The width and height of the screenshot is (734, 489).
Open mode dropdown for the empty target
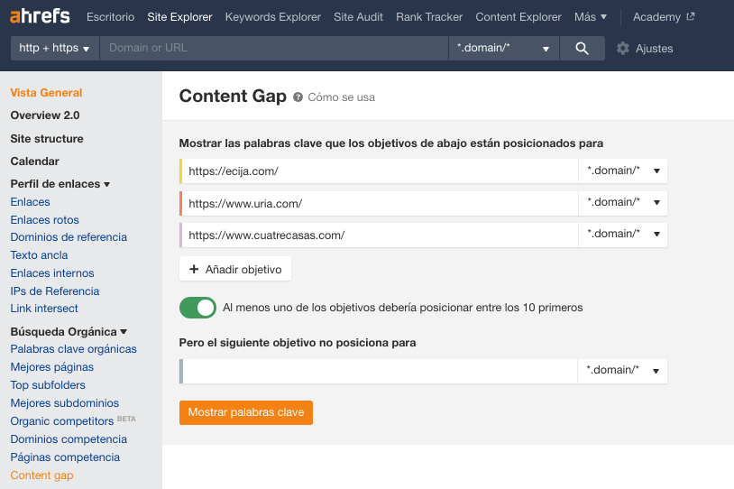pyautogui.click(x=622, y=371)
